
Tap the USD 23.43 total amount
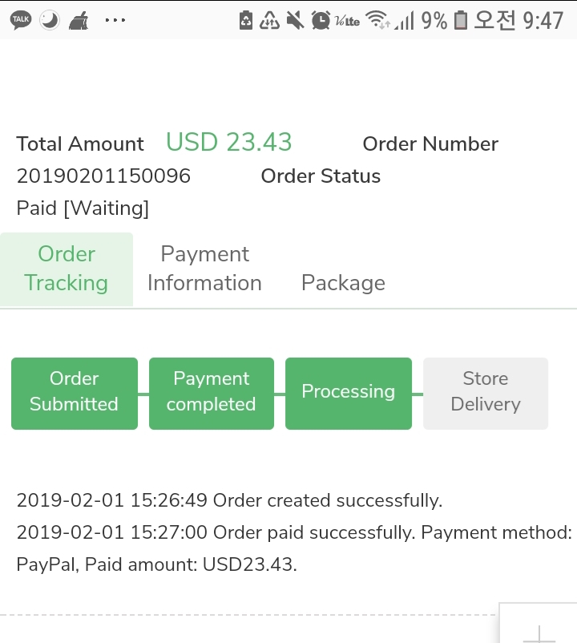[228, 143]
